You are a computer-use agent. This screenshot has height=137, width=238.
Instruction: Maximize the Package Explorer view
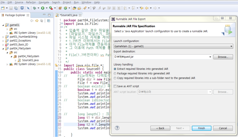[x=49, y=15]
